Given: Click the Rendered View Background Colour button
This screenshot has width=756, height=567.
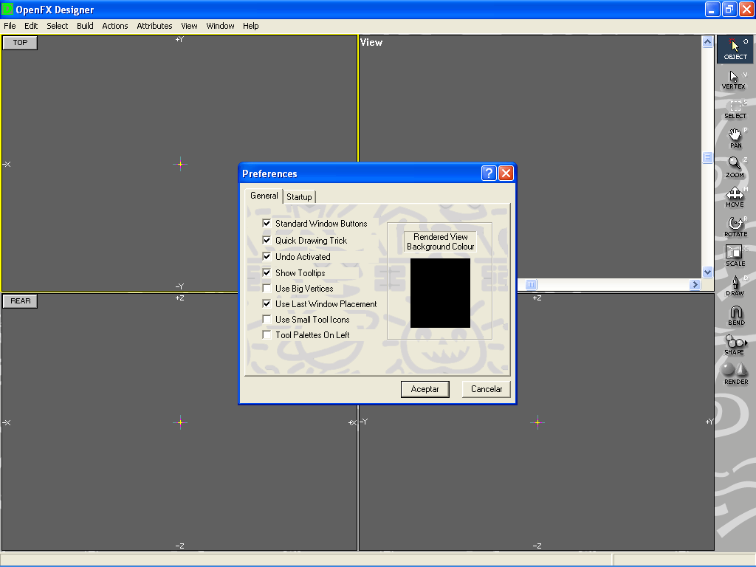Looking at the screenshot, I should (x=440, y=241).
